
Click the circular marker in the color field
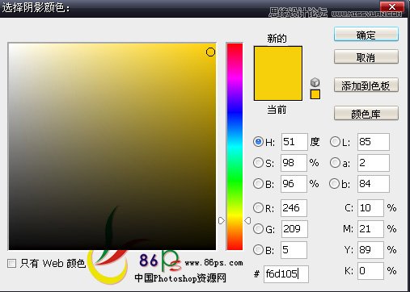[x=210, y=52]
